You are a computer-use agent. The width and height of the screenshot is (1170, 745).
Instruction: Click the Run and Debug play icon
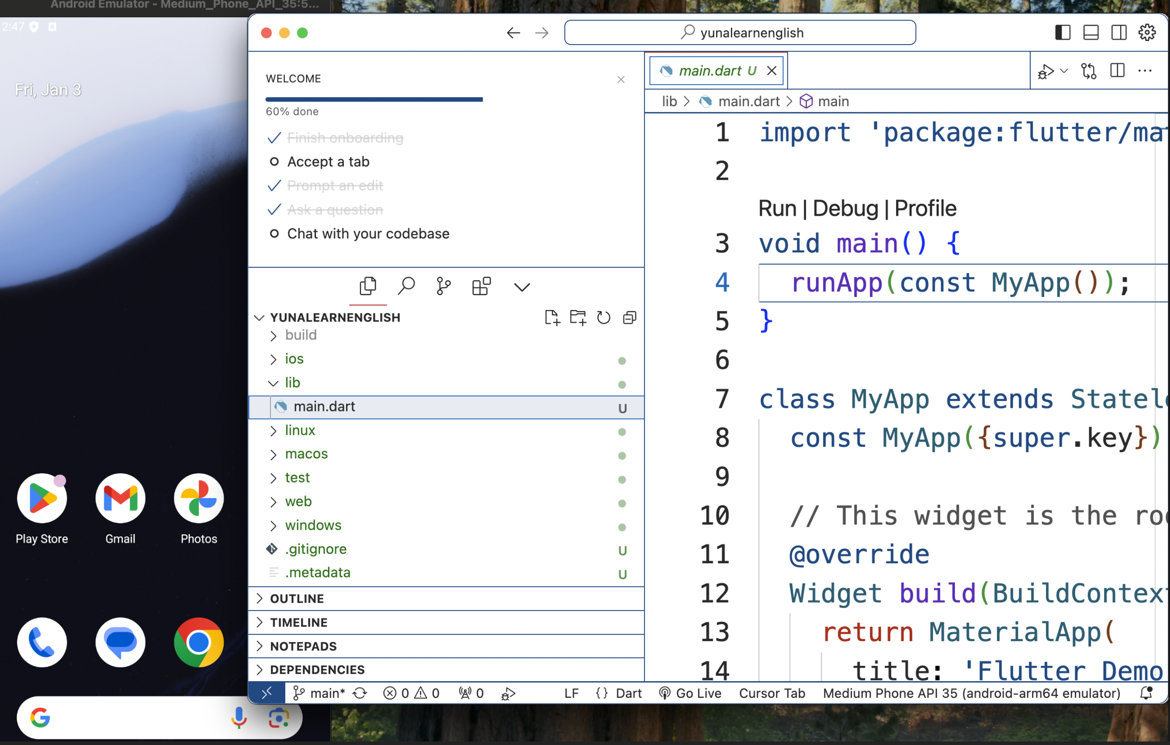coord(1045,71)
